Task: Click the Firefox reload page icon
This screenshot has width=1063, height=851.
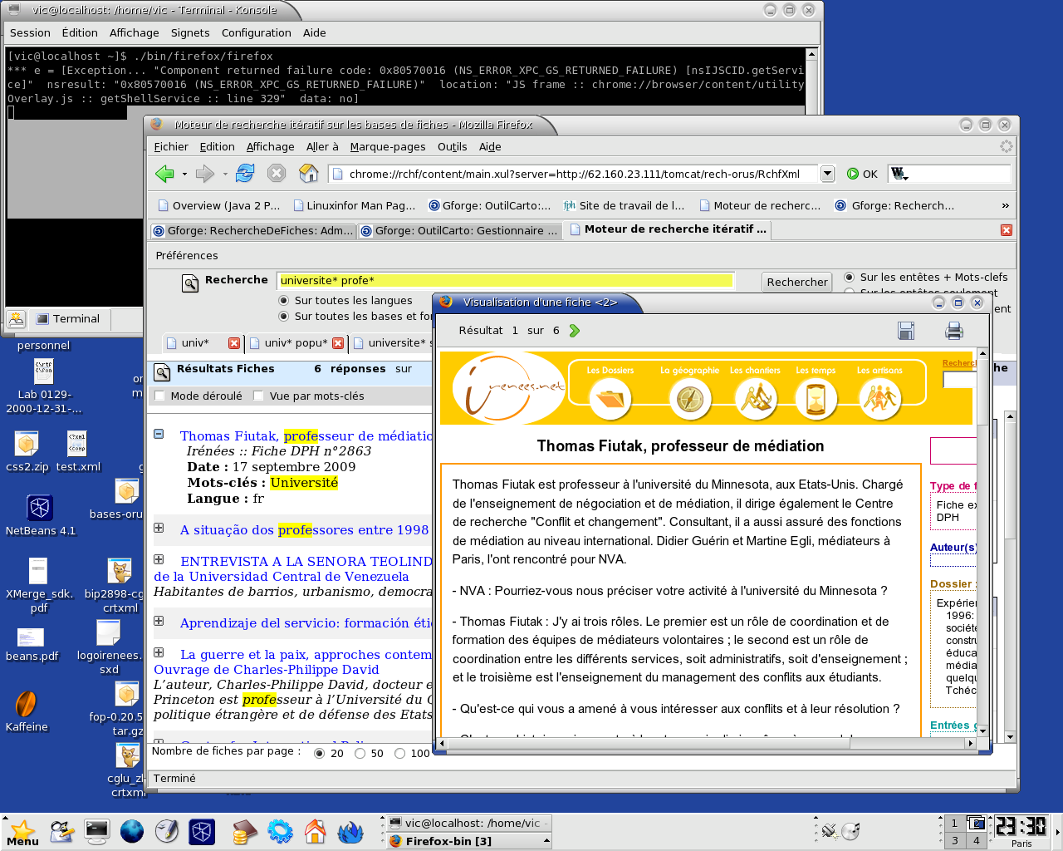Action: (245, 173)
